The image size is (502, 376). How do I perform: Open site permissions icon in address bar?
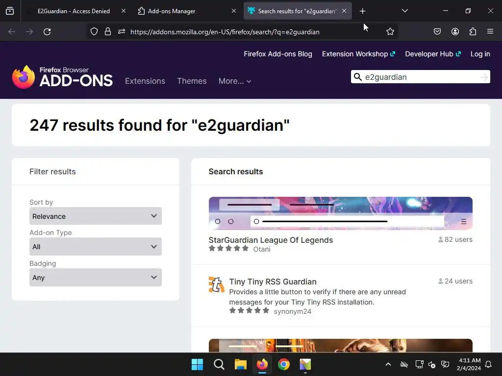pyautogui.click(x=122, y=32)
